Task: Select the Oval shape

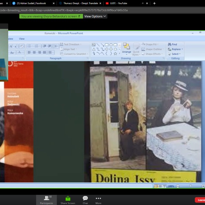Action: 111,45
